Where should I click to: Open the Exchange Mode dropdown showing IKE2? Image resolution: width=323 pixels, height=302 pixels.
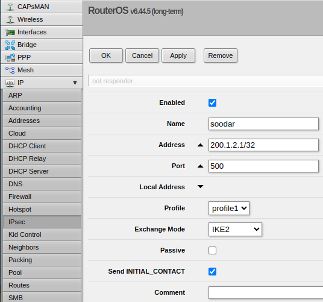[x=235, y=229]
